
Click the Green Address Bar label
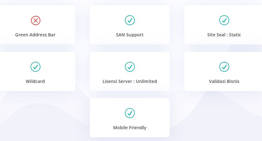(x=35, y=35)
